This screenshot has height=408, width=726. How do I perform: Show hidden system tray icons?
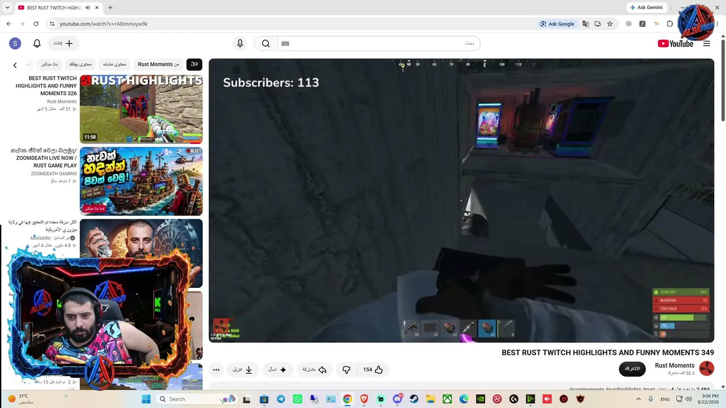click(x=639, y=399)
